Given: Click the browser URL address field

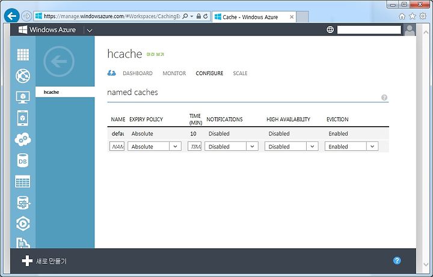Looking at the screenshot, I should [112, 16].
